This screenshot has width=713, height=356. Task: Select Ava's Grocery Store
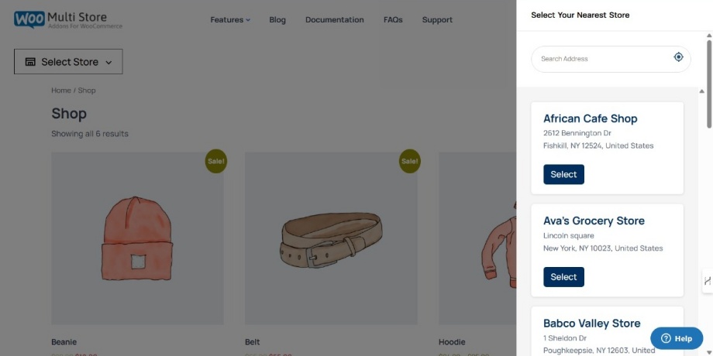[x=563, y=277]
